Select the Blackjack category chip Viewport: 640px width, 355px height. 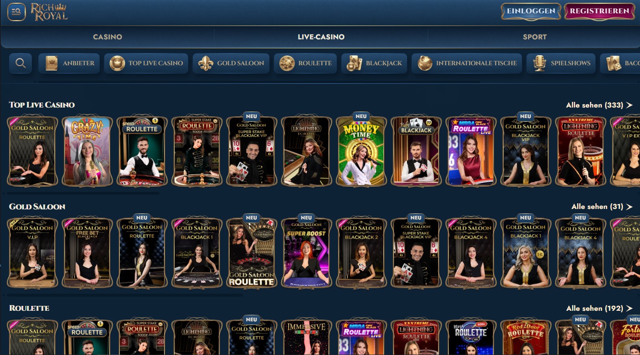[374, 63]
